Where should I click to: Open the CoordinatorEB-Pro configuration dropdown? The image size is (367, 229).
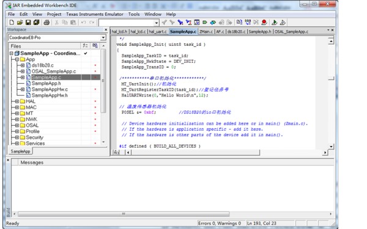[103, 38]
